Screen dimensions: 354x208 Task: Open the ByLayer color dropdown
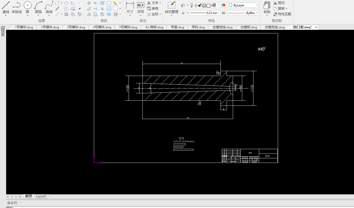[x=257, y=5]
